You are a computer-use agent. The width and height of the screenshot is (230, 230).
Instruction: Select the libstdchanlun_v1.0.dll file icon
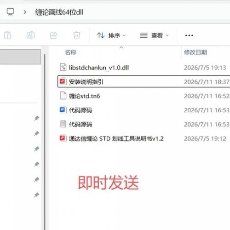pos(63,67)
